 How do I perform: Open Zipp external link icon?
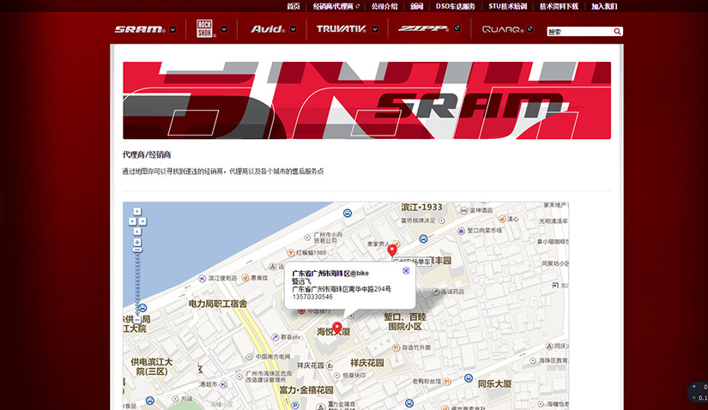coord(457,28)
